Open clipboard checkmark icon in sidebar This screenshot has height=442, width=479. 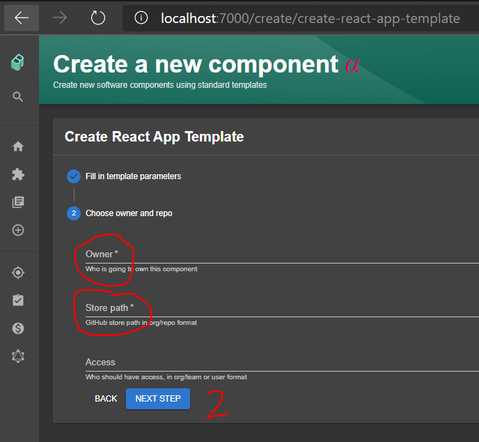(x=18, y=300)
